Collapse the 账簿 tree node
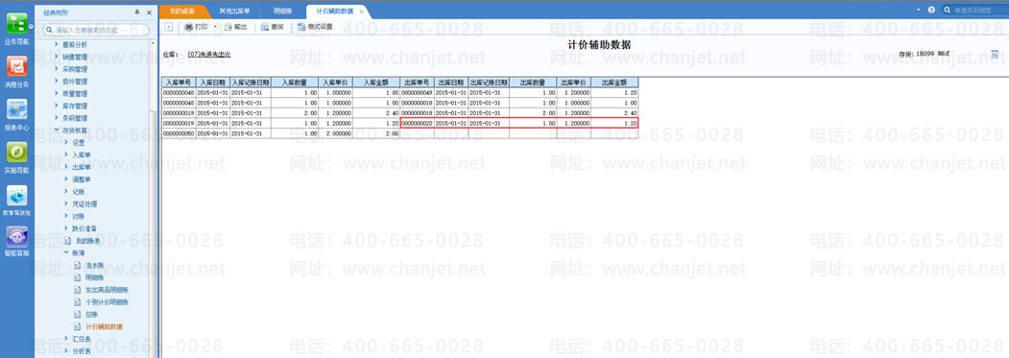1009x358 pixels. point(65,253)
